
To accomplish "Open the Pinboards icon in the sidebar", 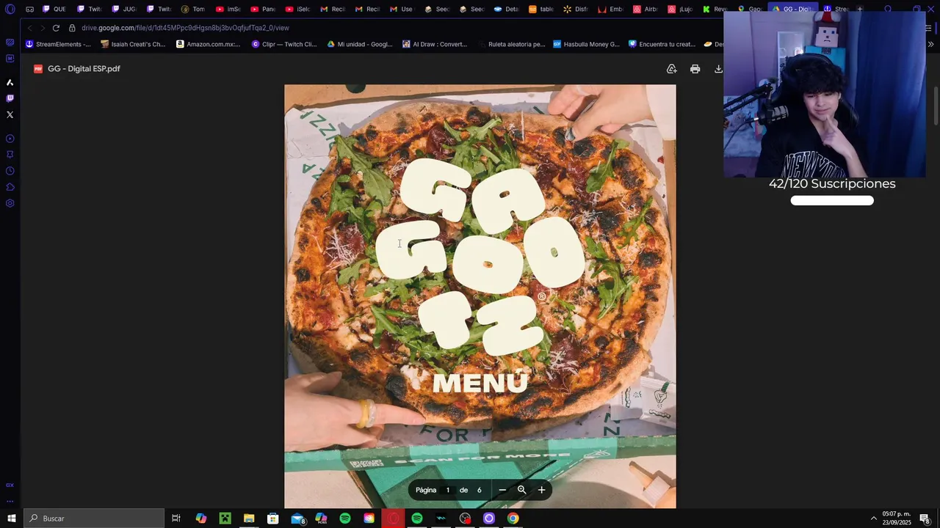I will click(x=10, y=155).
